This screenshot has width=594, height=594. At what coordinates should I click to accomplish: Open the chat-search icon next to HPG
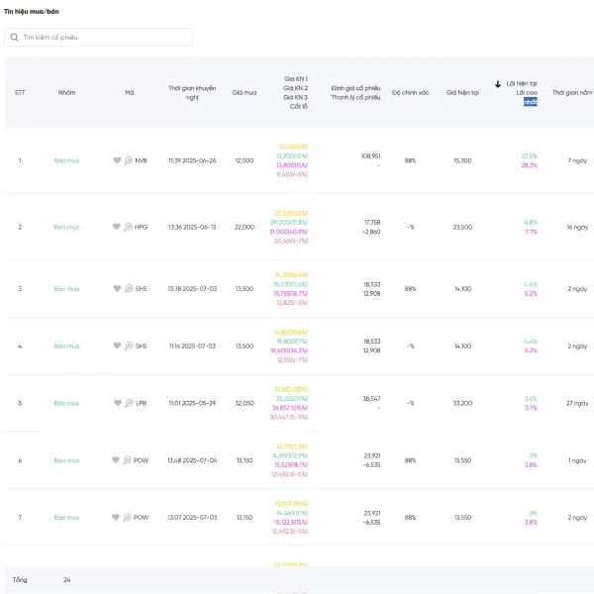[129, 227]
